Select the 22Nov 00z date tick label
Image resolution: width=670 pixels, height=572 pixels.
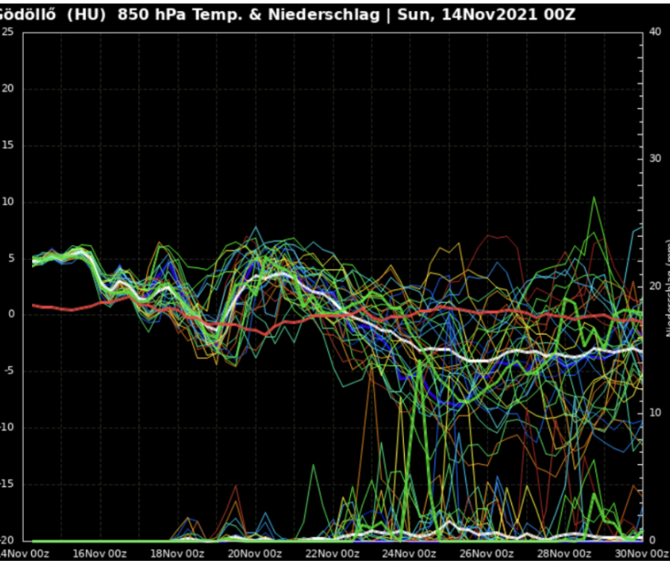click(332, 553)
